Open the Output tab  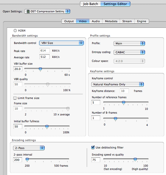[69, 21]
